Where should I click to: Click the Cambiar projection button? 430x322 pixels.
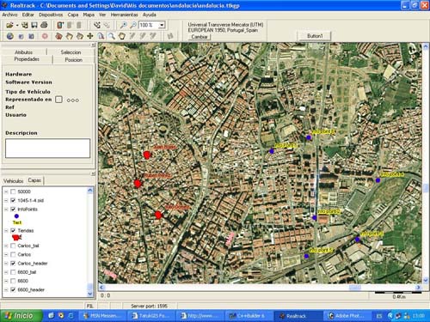[x=200, y=37]
